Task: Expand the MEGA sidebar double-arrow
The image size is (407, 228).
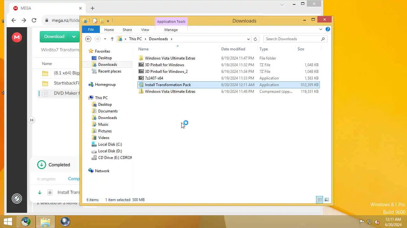Action: 31,120
